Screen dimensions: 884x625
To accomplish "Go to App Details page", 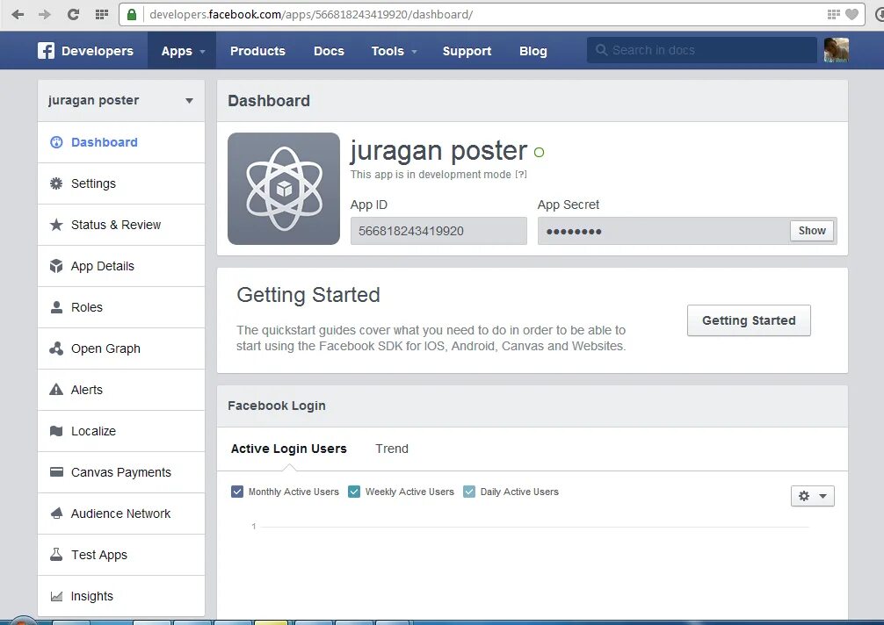I will 121,266.
